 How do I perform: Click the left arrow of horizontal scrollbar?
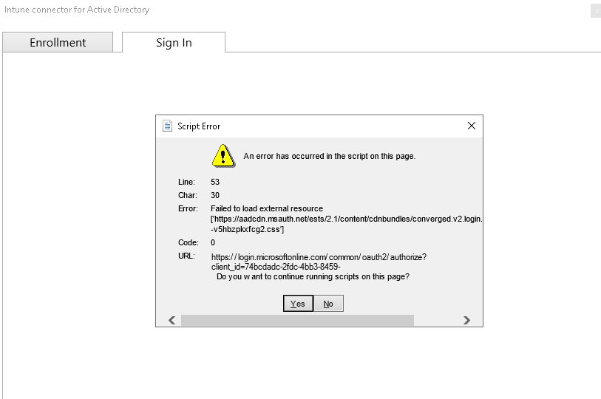[172, 320]
